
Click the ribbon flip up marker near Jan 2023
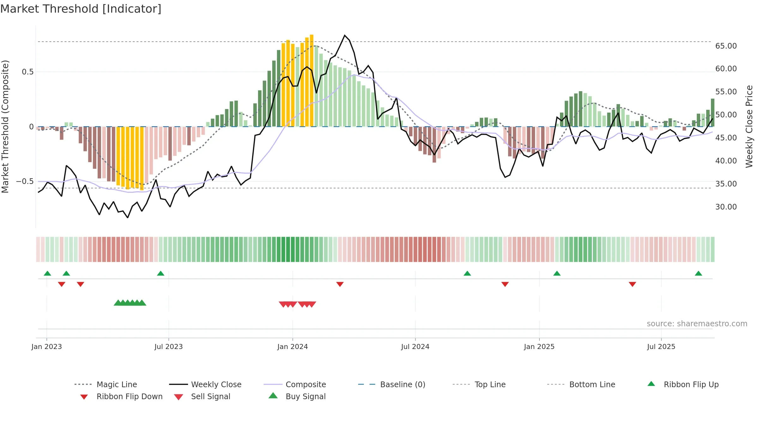tap(47, 273)
